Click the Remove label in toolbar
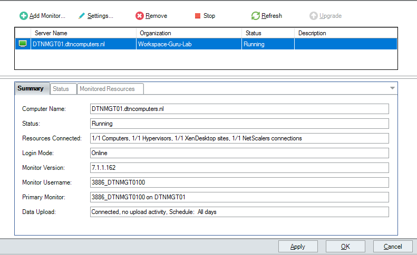 point(156,16)
